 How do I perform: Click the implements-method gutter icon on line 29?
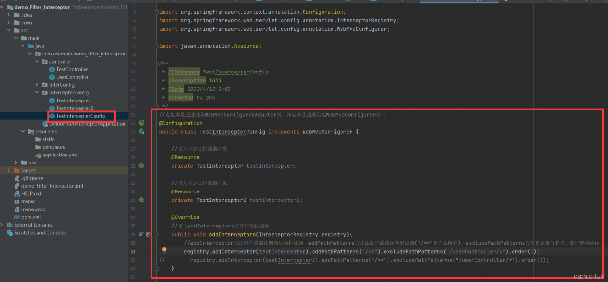[141, 234]
